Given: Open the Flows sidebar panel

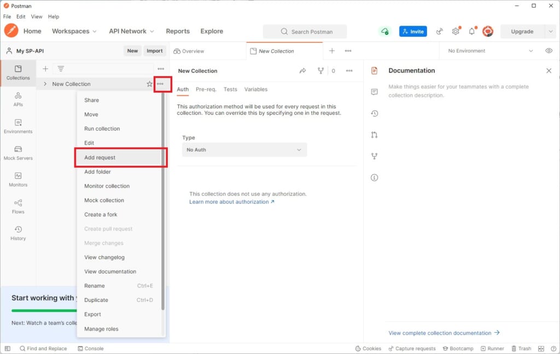Looking at the screenshot, I should click(18, 206).
